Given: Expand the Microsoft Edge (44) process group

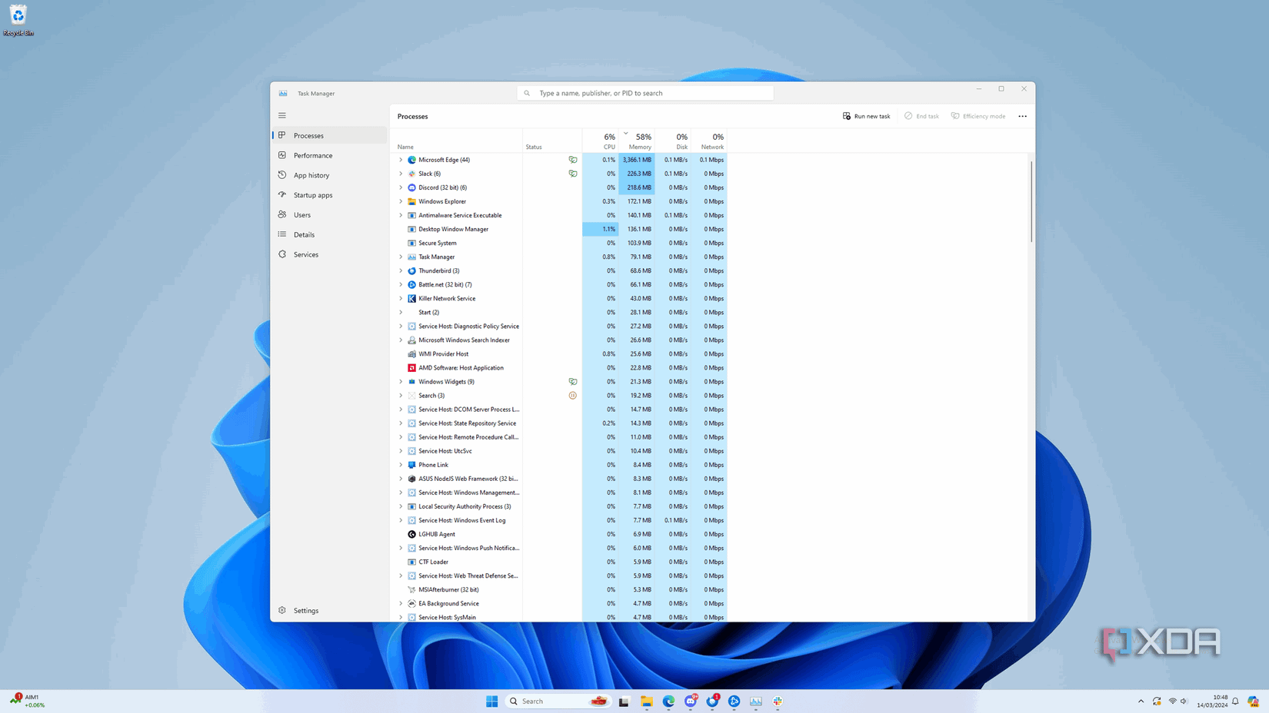Looking at the screenshot, I should click(x=401, y=160).
